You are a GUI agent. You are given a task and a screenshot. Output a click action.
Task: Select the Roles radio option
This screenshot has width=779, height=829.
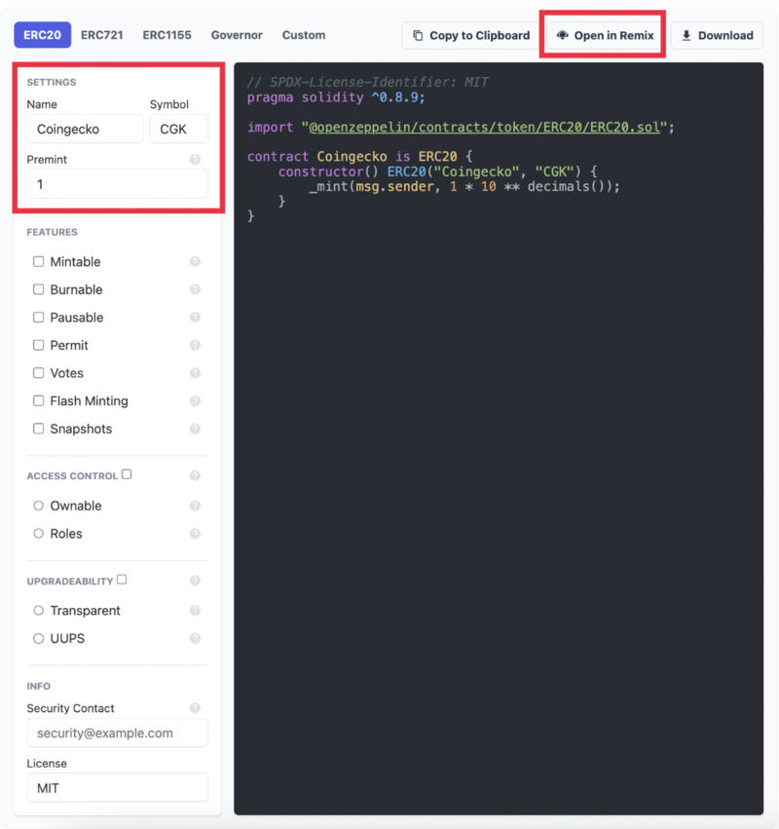[x=39, y=534]
